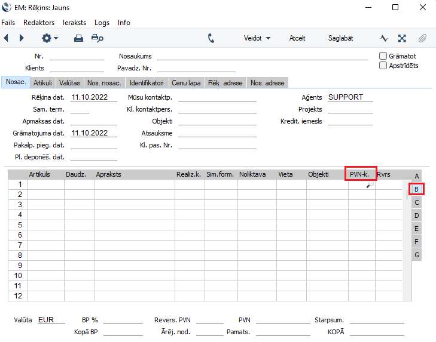Go to the next record arrow
Image resolution: width=436 pixels, height=342 pixels.
(x=22, y=38)
